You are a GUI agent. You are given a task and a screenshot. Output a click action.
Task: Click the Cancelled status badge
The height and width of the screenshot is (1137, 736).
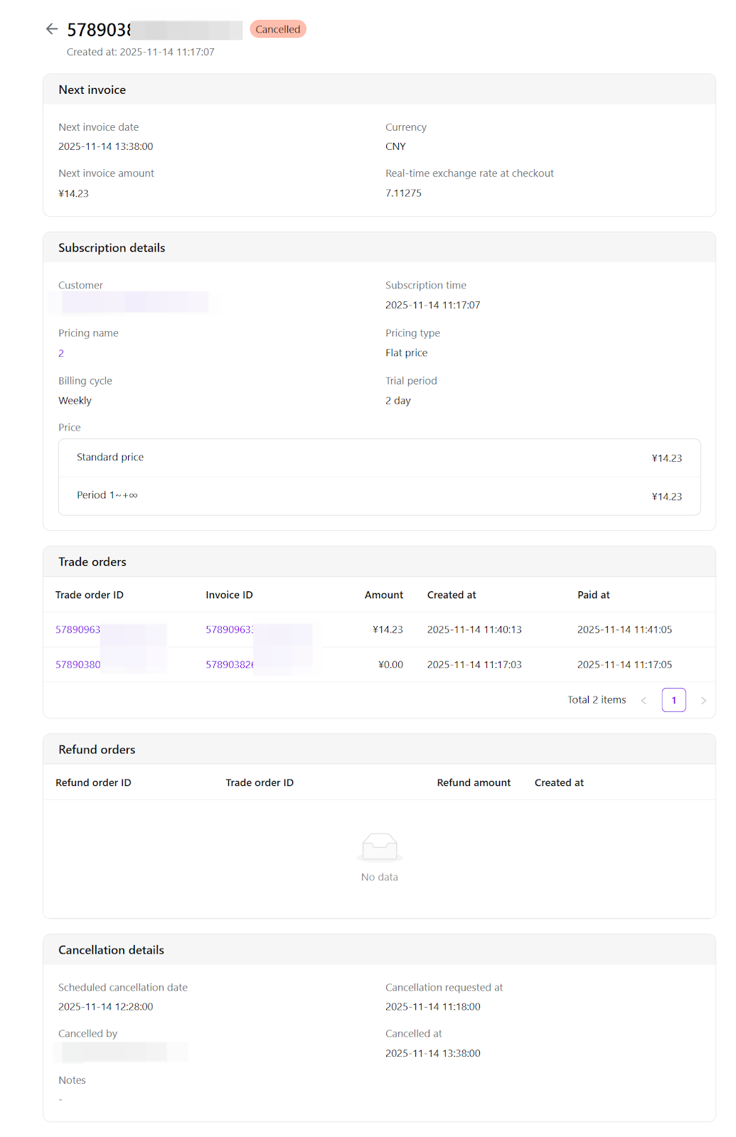coord(277,29)
